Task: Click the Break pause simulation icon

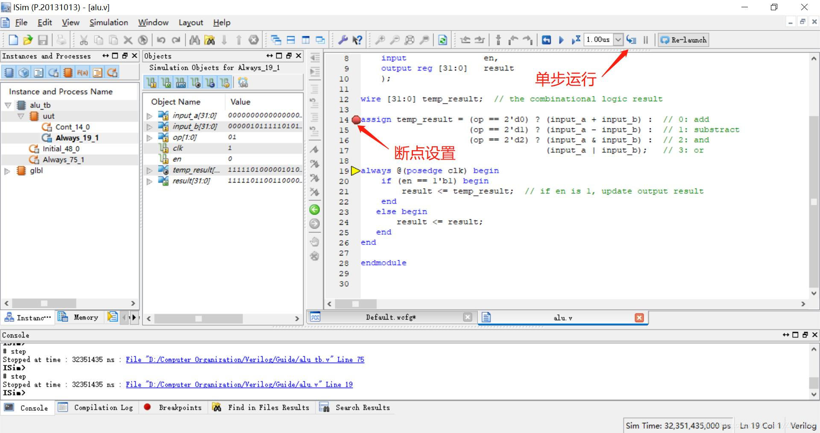Action: tap(646, 40)
